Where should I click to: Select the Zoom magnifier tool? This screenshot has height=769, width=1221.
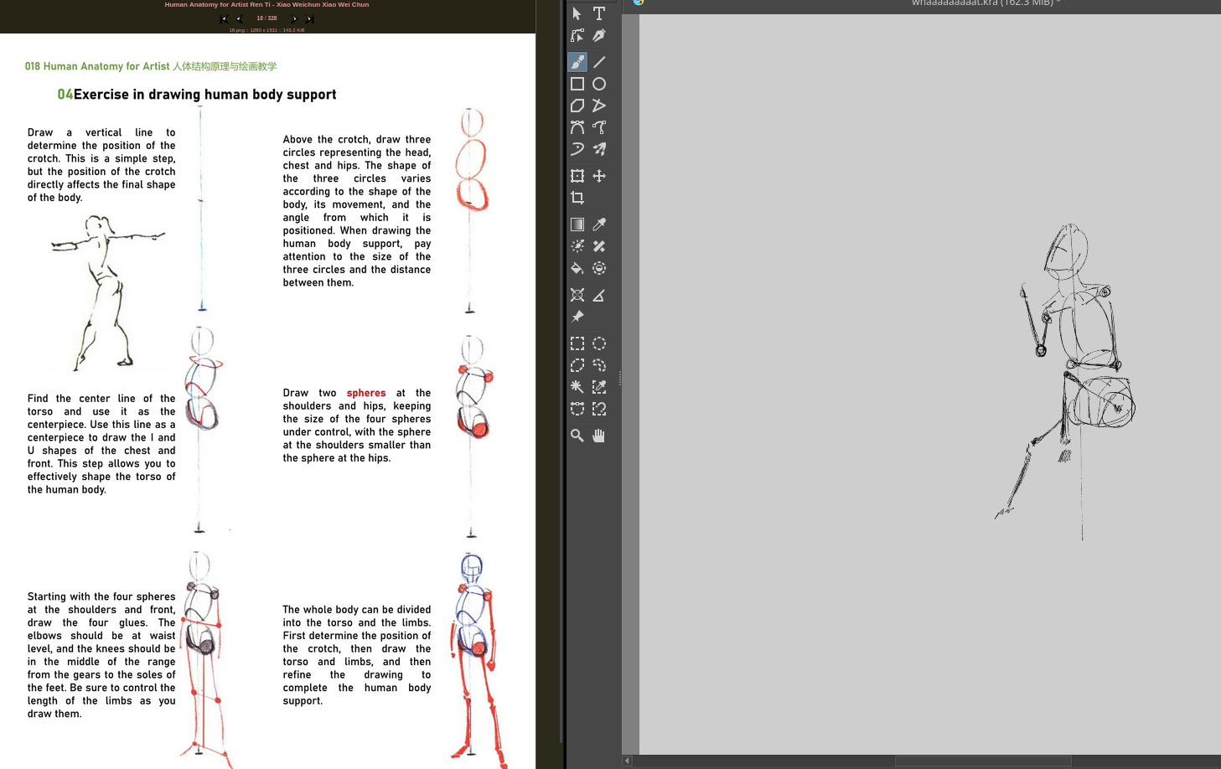(577, 436)
